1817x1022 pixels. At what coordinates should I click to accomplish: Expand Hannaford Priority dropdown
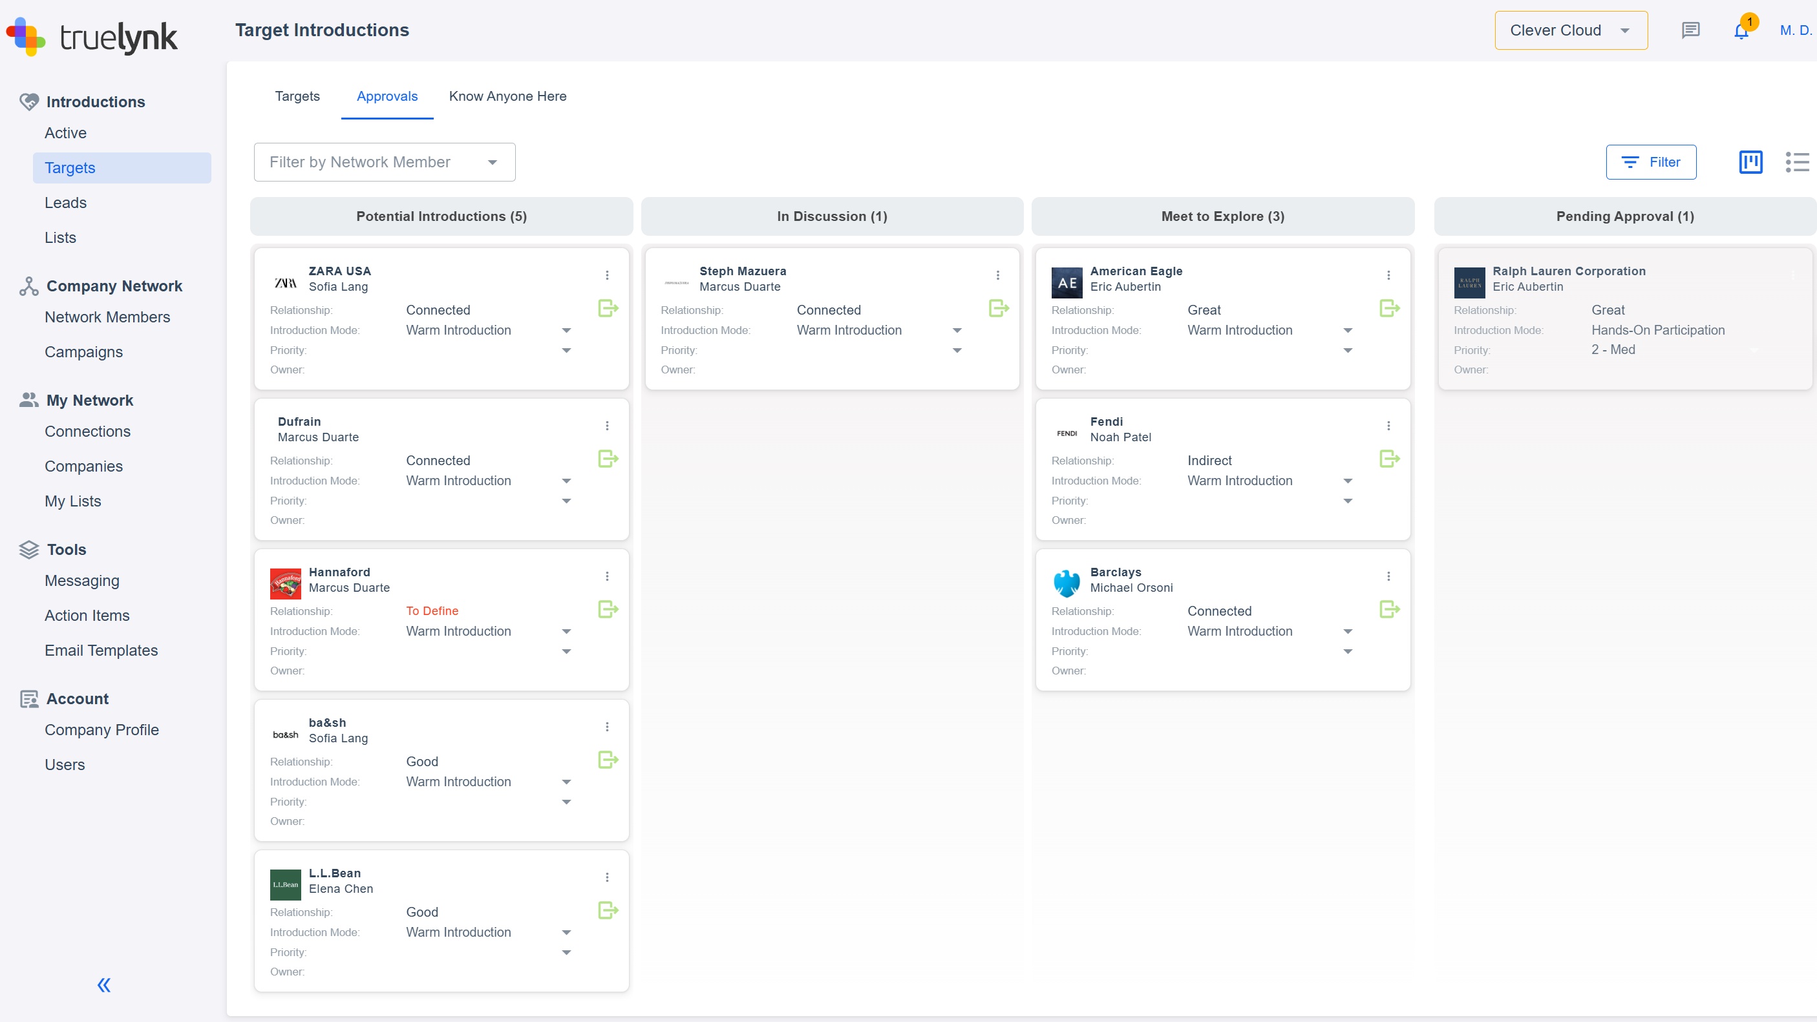click(x=566, y=651)
